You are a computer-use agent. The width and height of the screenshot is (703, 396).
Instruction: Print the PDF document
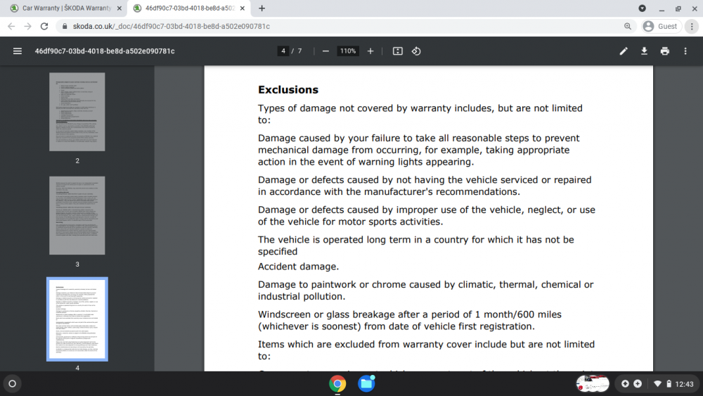(665, 51)
